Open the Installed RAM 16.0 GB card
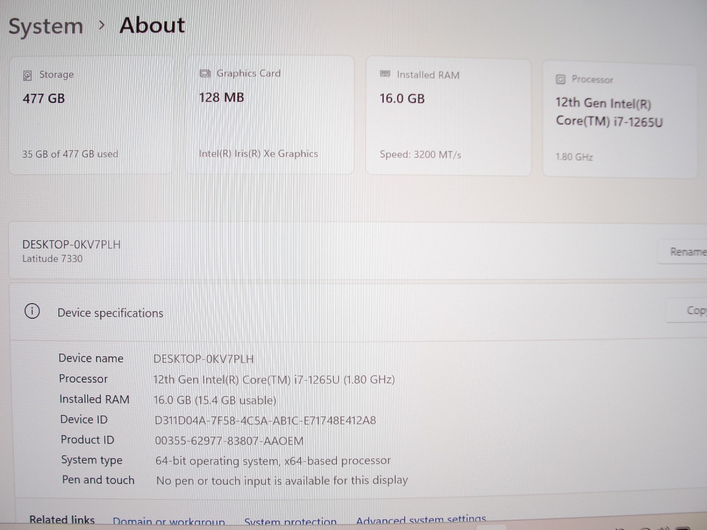 point(449,117)
